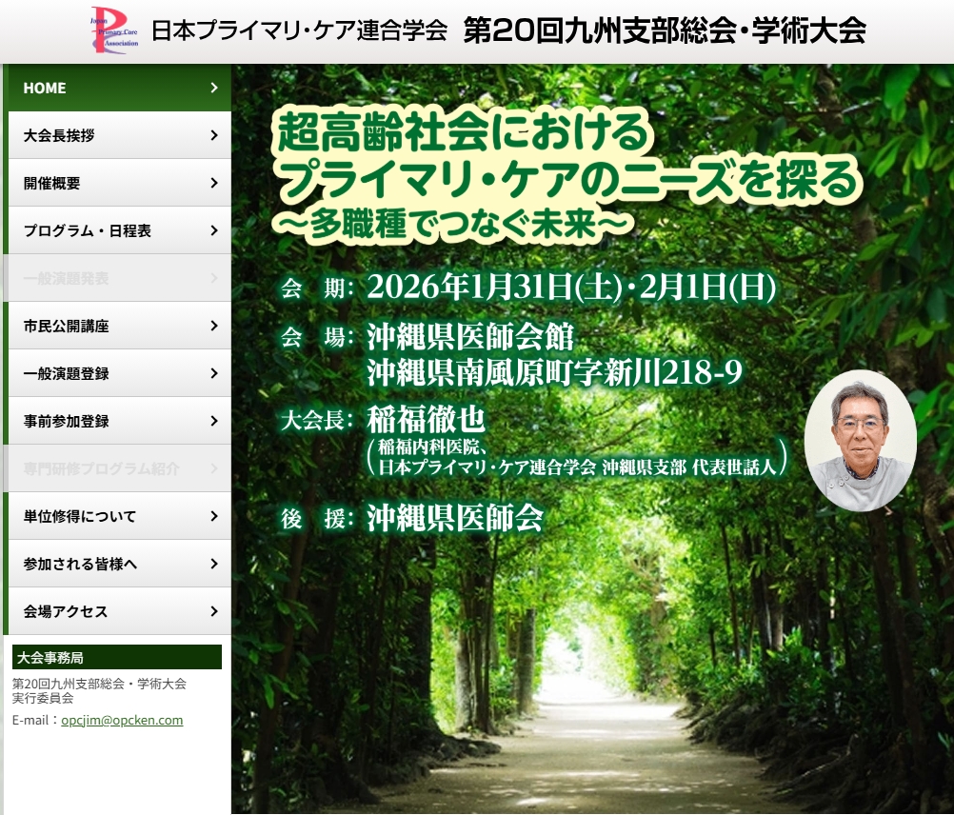The height and width of the screenshot is (815, 954).
Task: Open the 大会長挨拶 menu item
Action: coord(59,135)
